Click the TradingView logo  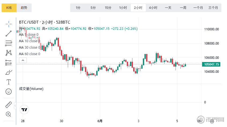[24, 110]
